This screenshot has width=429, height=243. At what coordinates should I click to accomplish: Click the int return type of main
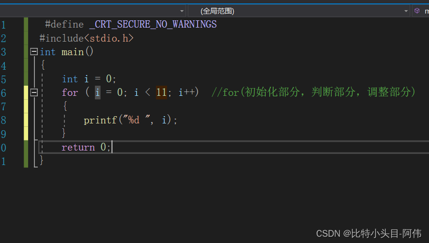47,52
